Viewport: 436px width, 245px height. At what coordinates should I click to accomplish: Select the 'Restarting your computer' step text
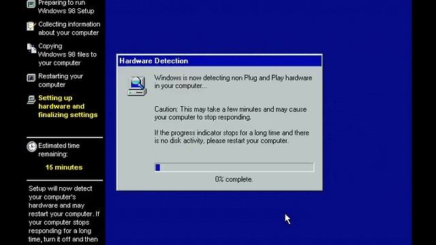coord(61,80)
